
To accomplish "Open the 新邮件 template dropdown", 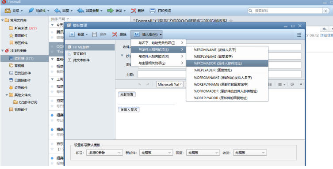I will tap(156, 153).
